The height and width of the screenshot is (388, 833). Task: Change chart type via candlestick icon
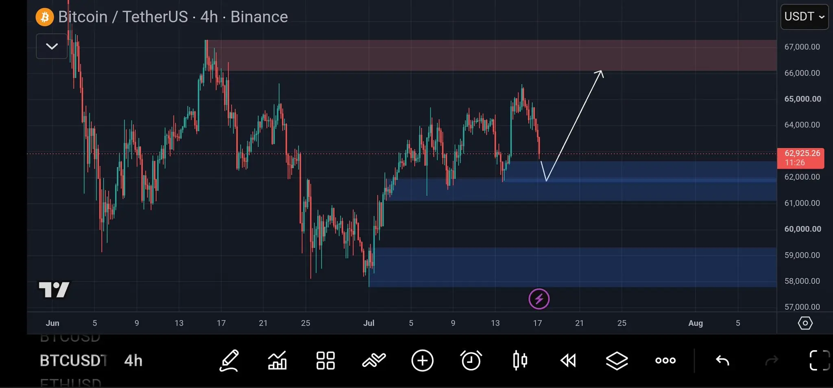(x=520, y=360)
